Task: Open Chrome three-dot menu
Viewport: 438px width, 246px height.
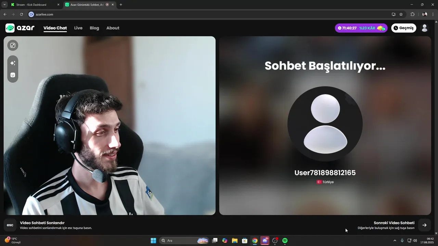Action: 434,14
